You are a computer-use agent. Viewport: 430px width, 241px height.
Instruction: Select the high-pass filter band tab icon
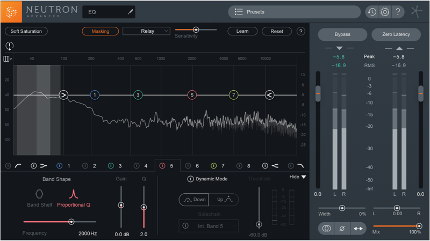point(18,166)
